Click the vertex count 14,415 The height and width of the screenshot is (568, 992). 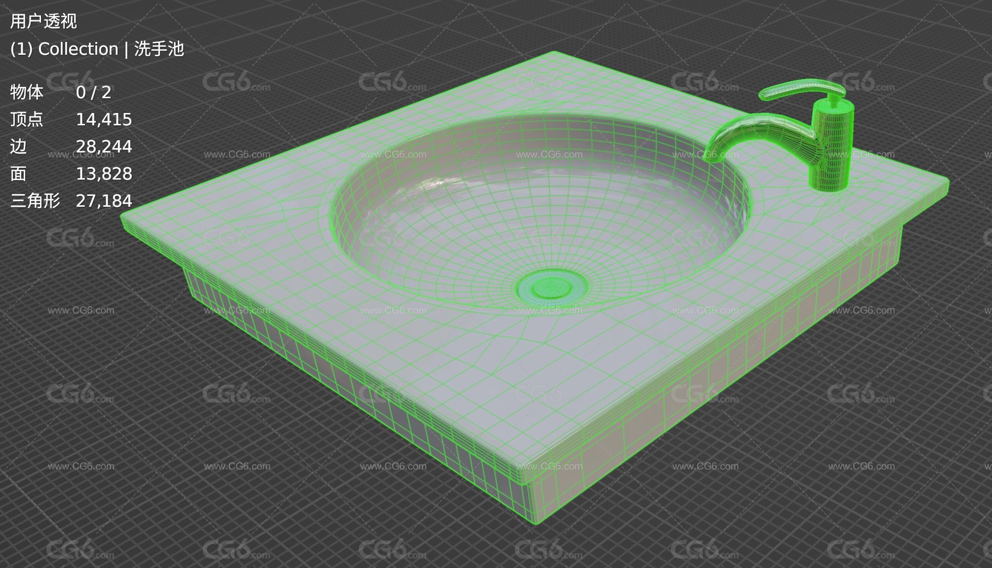[104, 119]
